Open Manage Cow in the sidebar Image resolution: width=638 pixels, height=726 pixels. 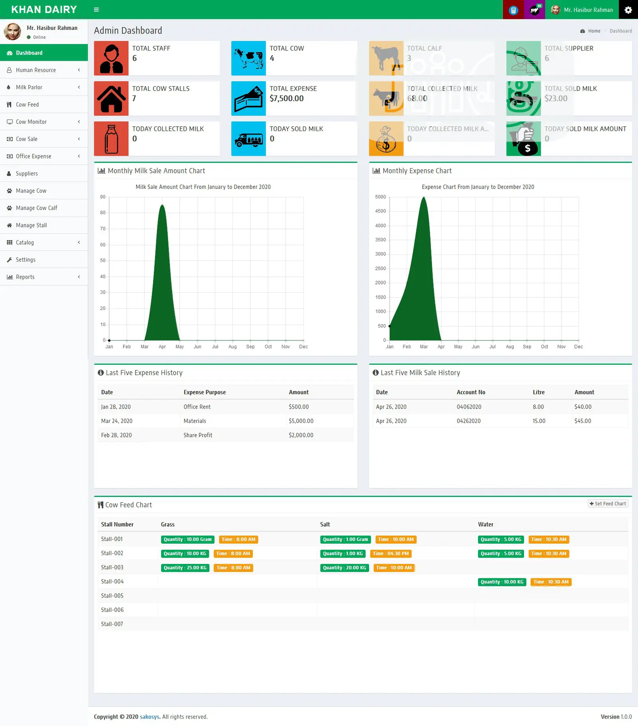pos(44,191)
